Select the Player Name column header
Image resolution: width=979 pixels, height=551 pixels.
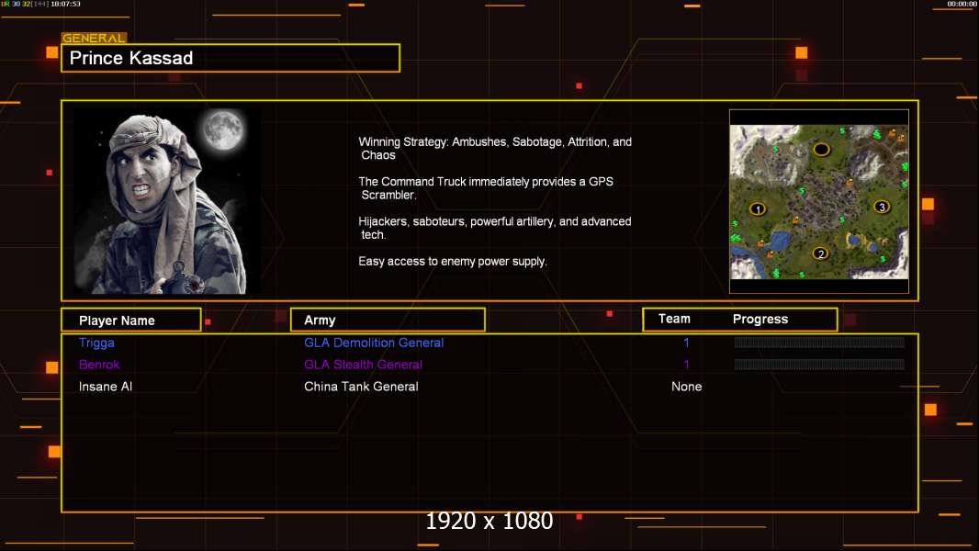(130, 320)
